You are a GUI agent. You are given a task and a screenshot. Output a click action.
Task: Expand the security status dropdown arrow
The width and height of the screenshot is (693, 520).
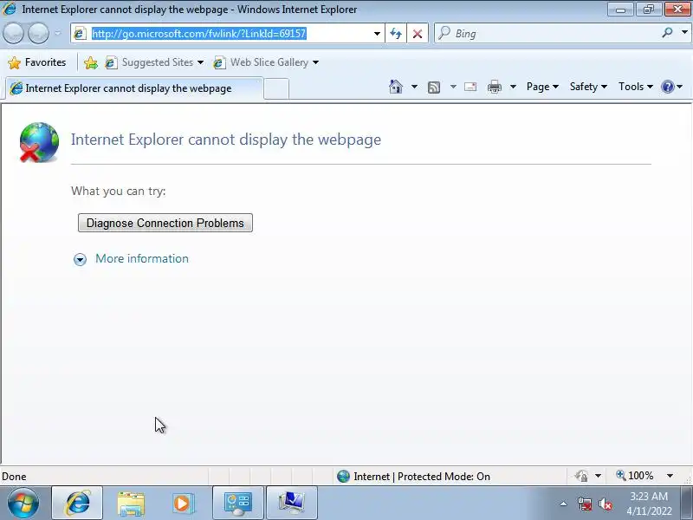pyautogui.click(x=598, y=476)
